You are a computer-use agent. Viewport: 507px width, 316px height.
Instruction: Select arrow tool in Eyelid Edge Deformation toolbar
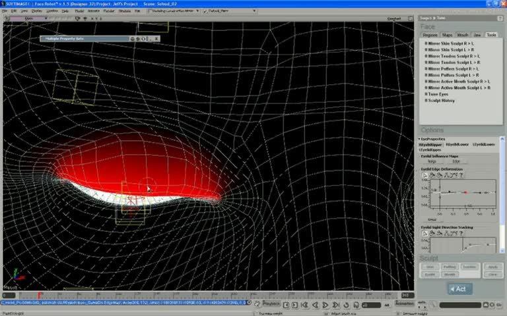click(426, 176)
